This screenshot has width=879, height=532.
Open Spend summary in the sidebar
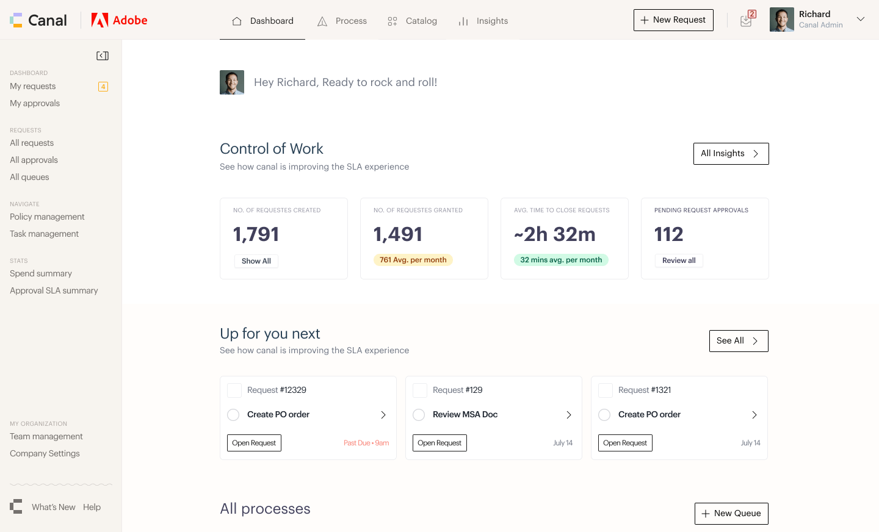[x=41, y=273]
